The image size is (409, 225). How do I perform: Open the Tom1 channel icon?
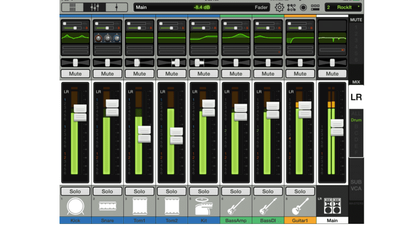tap(140, 206)
